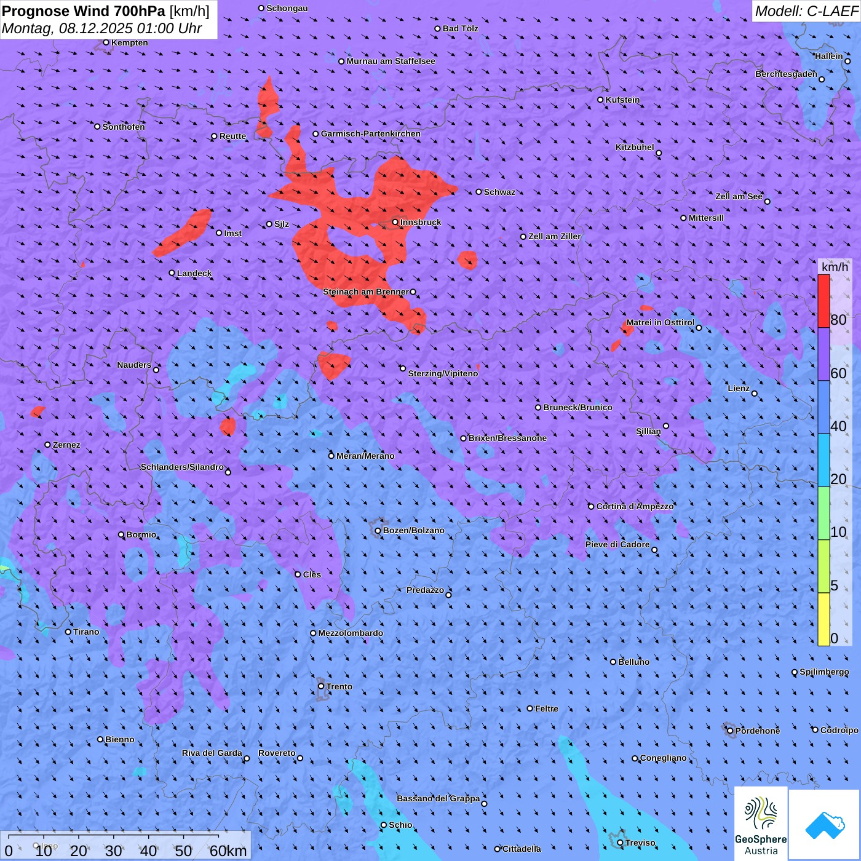Click the Zernez city label
The width and height of the screenshot is (861, 861).
pyautogui.click(x=66, y=445)
